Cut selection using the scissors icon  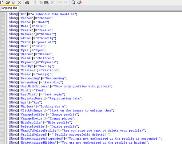35,3
